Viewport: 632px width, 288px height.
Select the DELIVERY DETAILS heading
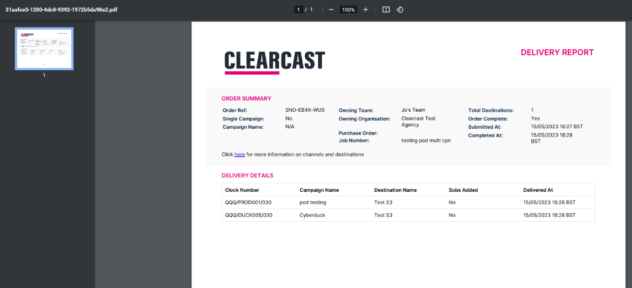pos(248,176)
